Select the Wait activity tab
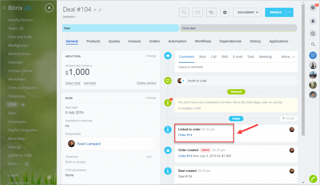 [x=202, y=57]
